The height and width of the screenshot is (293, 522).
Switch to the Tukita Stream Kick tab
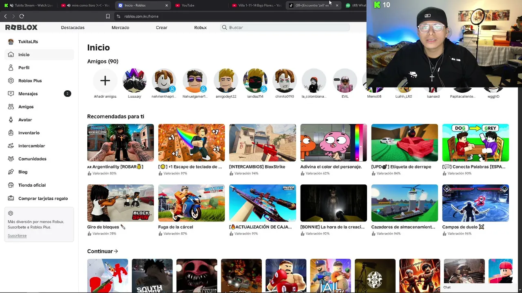click(29, 5)
